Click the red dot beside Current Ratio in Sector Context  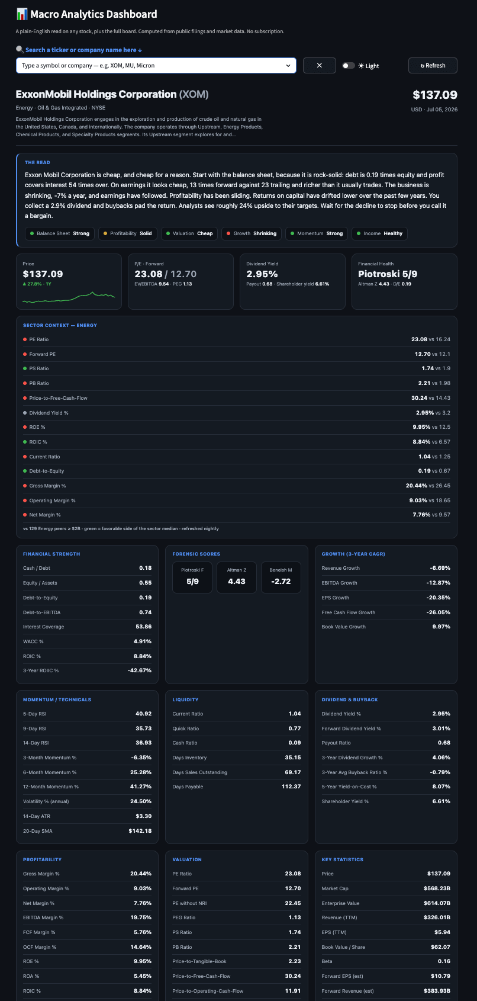tap(25, 457)
